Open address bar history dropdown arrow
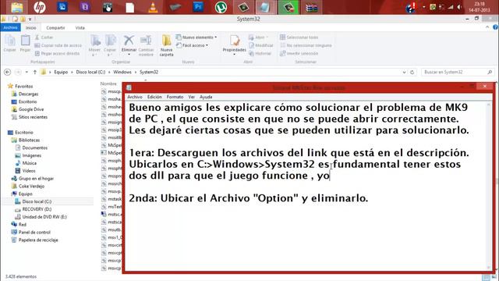This screenshot has width=499, height=281. point(404,73)
